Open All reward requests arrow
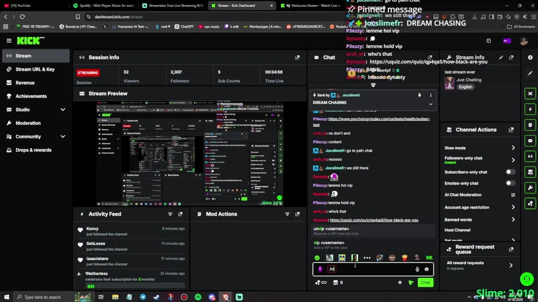Viewport: 538px width, 302px height. pos(511,266)
